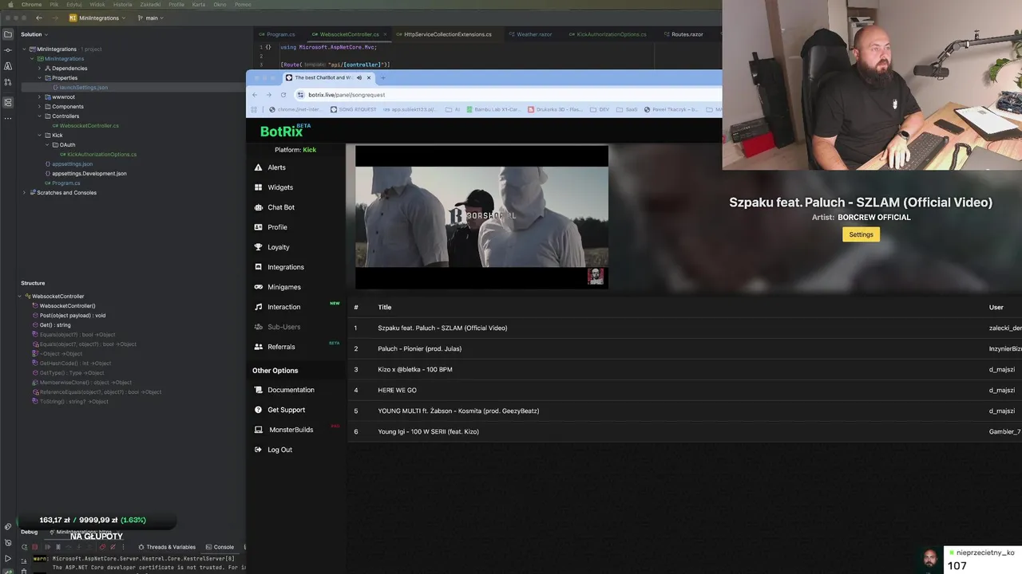Viewport: 1022px width, 574px height.
Task: Open the SaaS bookmarks folder
Action: [x=626, y=109]
